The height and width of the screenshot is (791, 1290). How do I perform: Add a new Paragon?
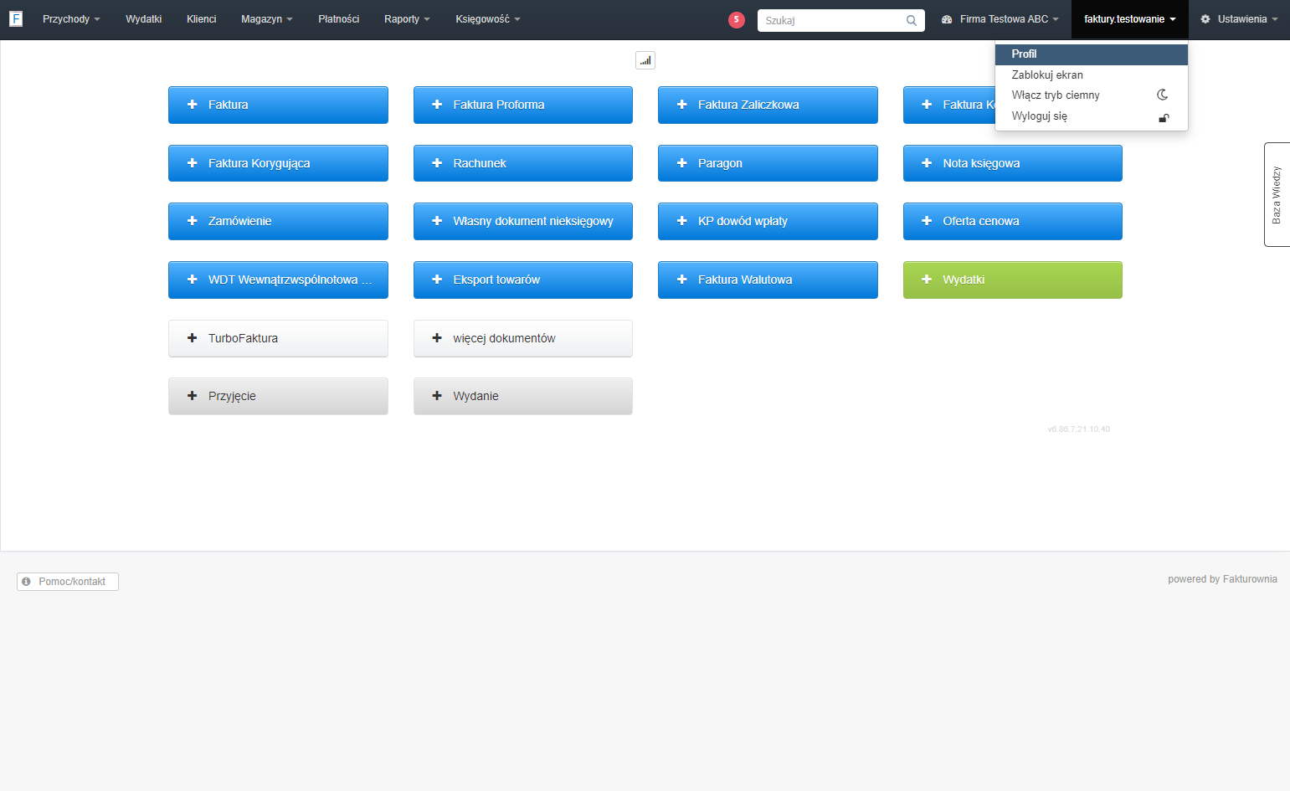tap(768, 163)
